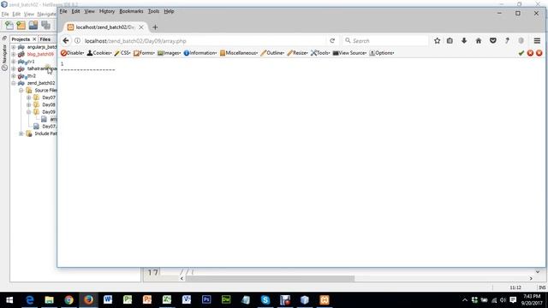This screenshot has height=308, width=548.
Task: Select Day09 folder in project tree
Action: [49, 112]
